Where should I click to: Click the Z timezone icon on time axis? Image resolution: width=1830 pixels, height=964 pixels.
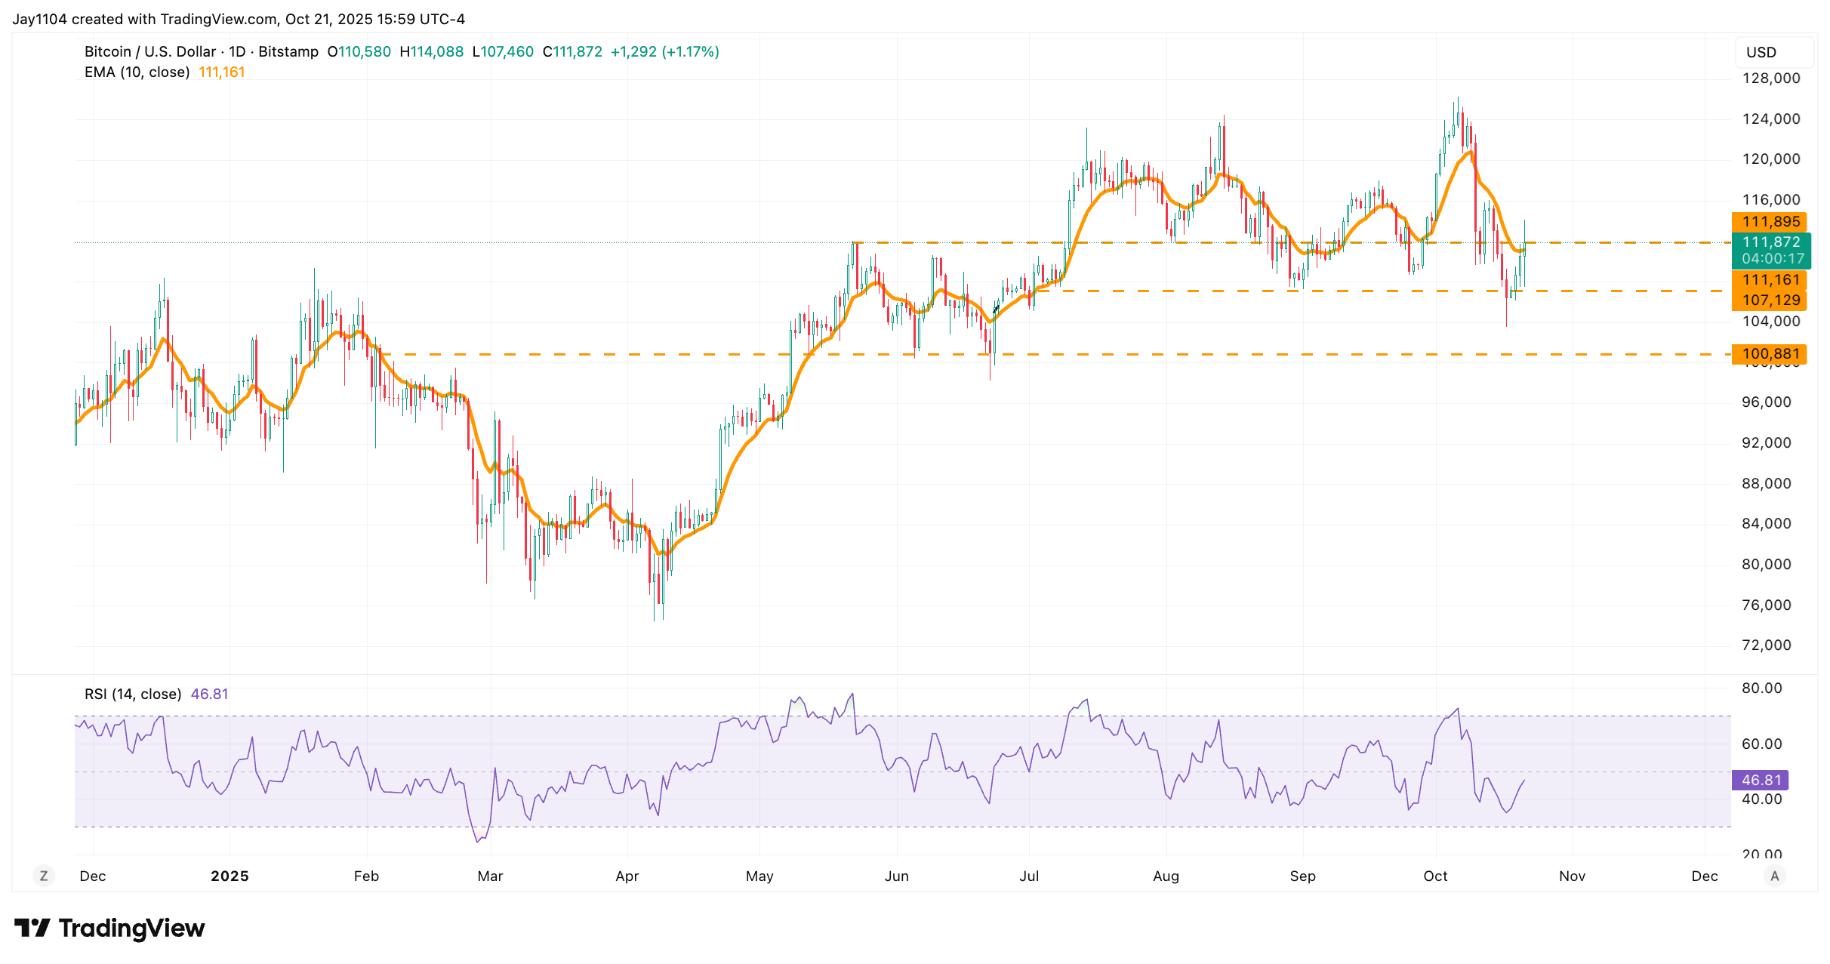[x=44, y=876]
